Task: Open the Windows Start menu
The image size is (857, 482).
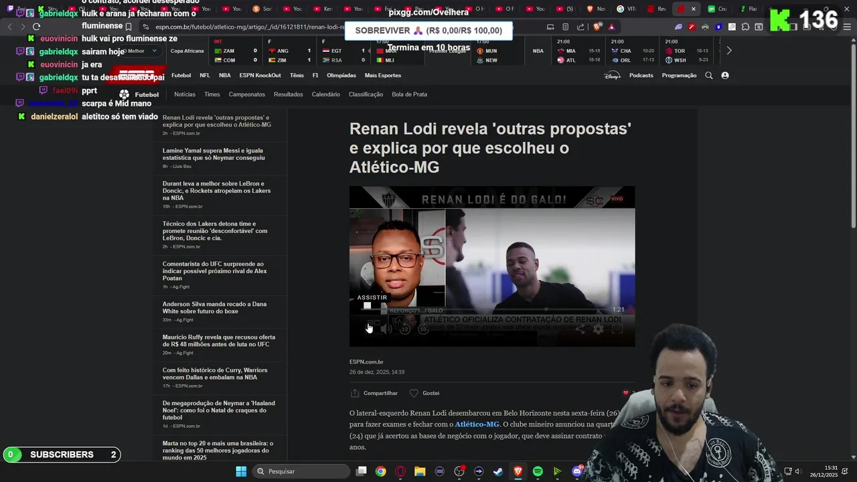Action: (x=241, y=471)
